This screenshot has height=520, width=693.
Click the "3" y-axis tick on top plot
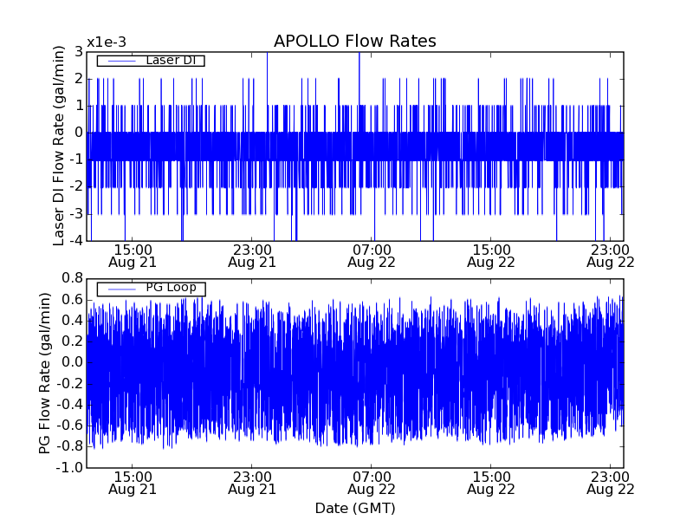pos(78,52)
